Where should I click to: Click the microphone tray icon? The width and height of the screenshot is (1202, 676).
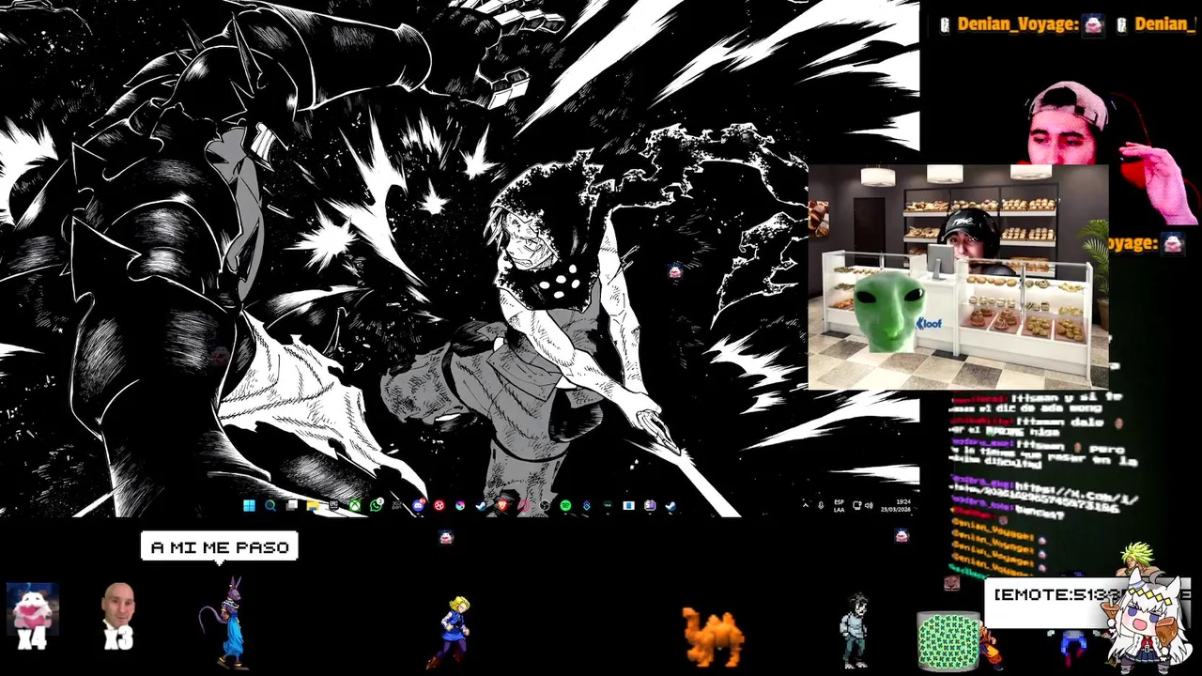click(x=821, y=505)
